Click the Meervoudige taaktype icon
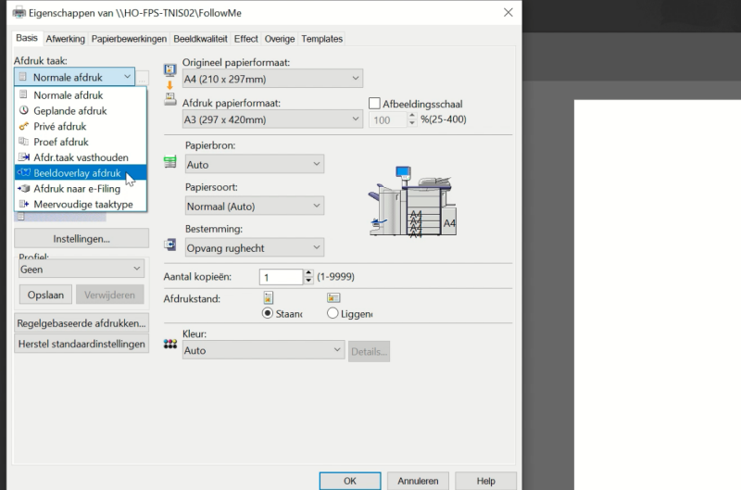This screenshot has width=741, height=490. coord(24,205)
